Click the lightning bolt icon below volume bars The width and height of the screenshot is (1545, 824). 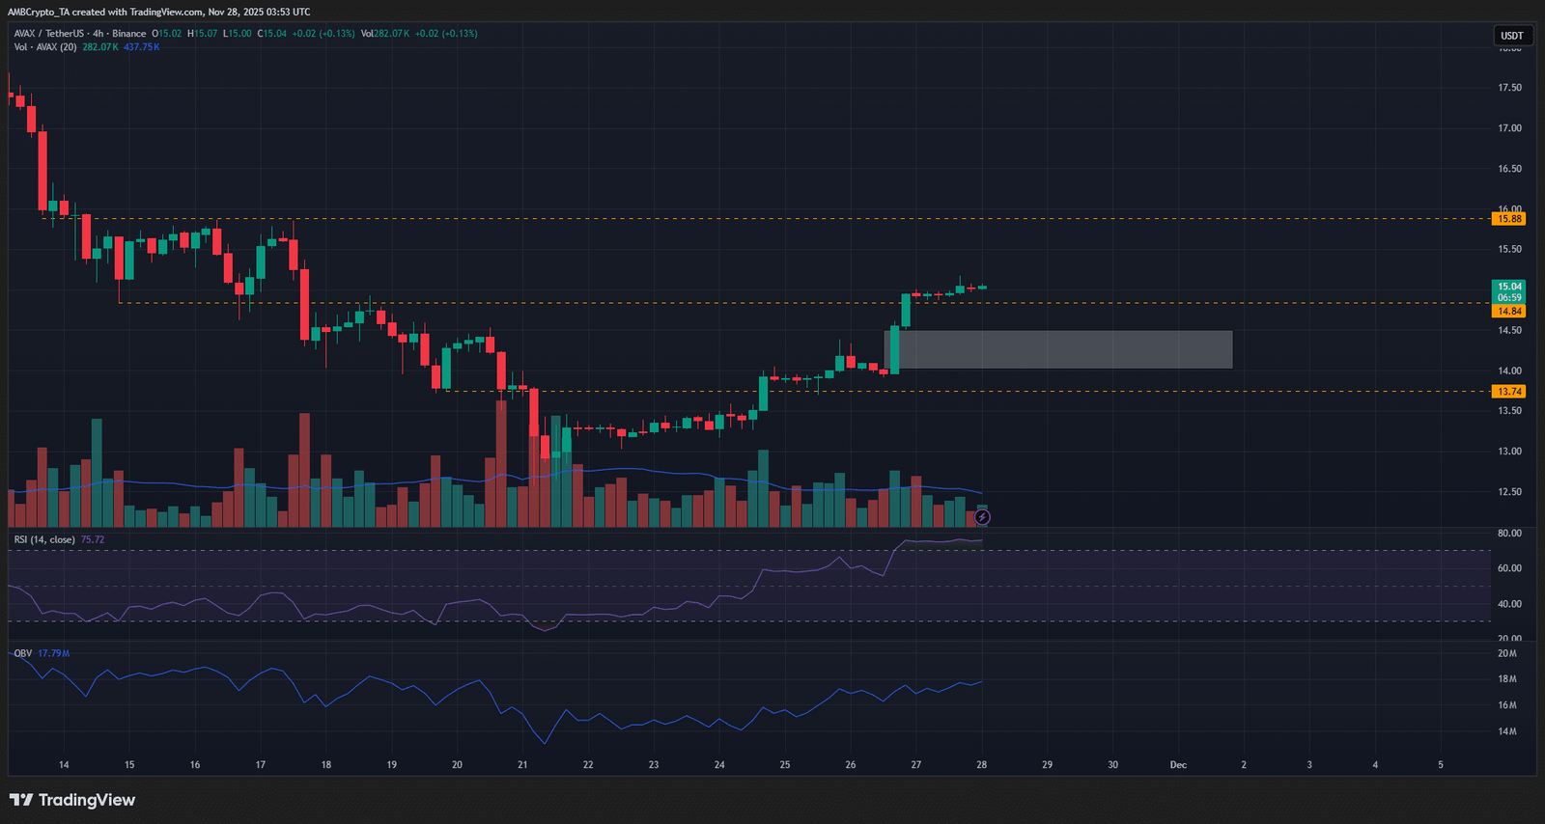(x=982, y=517)
